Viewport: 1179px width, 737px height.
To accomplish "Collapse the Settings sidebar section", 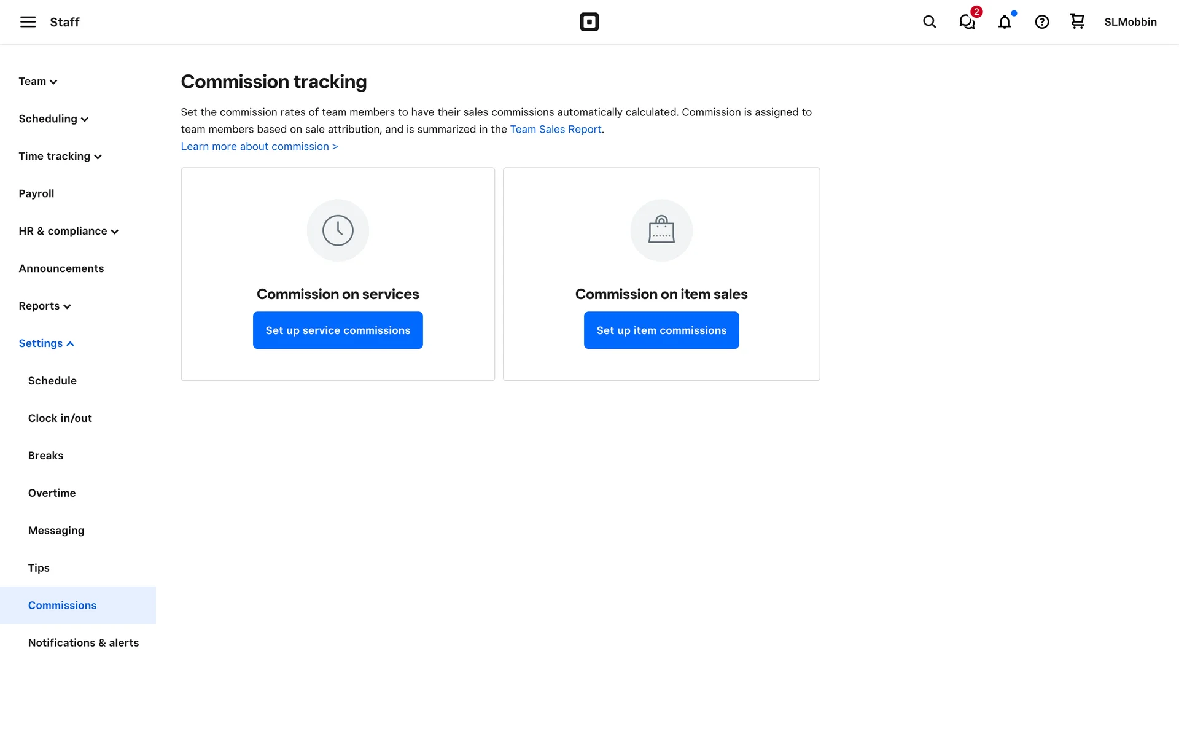I will (46, 344).
